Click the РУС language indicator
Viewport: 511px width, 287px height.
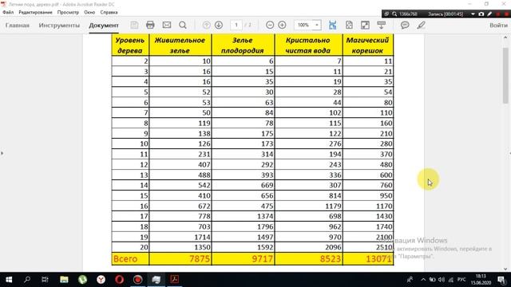(461, 280)
